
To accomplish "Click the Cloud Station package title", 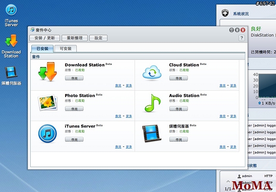I will tap(184, 65).
